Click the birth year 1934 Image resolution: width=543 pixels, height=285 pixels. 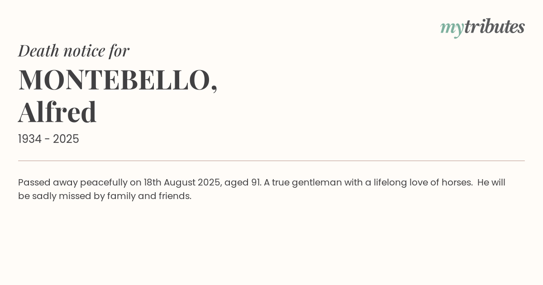29,139
